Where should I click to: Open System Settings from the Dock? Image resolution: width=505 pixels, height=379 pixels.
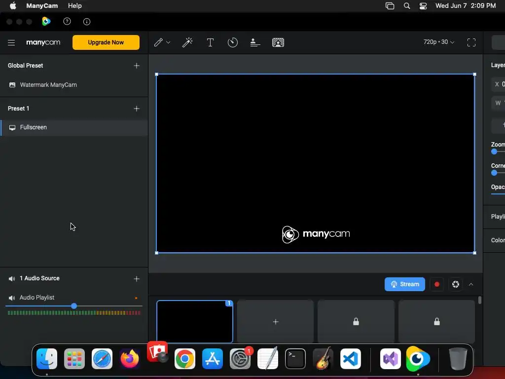[x=240, y=359]
